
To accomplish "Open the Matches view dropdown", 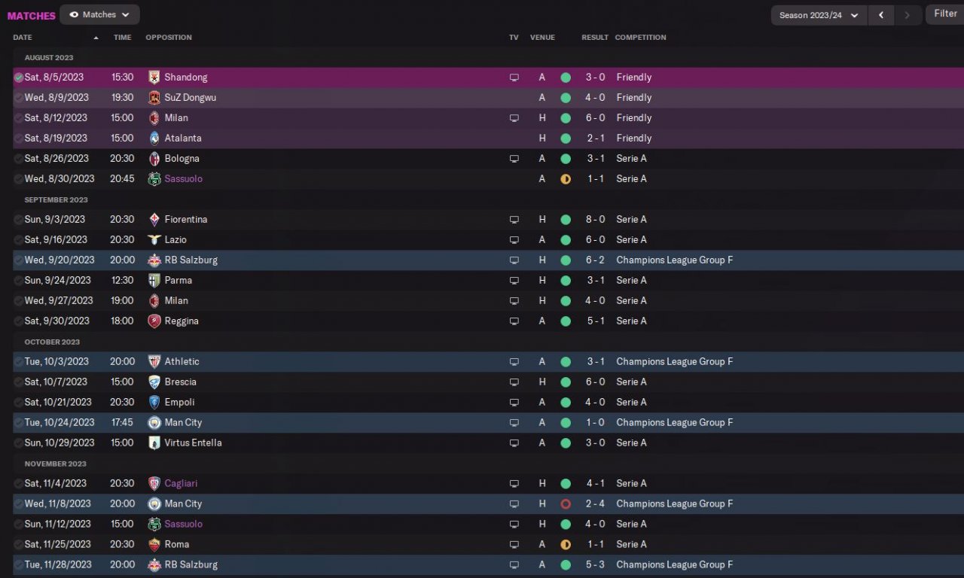I will click(99, 15).
